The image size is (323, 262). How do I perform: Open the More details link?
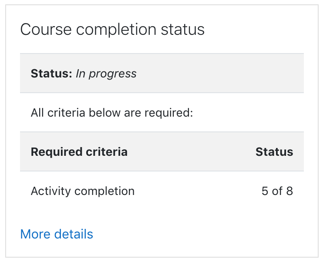(57, 234)
